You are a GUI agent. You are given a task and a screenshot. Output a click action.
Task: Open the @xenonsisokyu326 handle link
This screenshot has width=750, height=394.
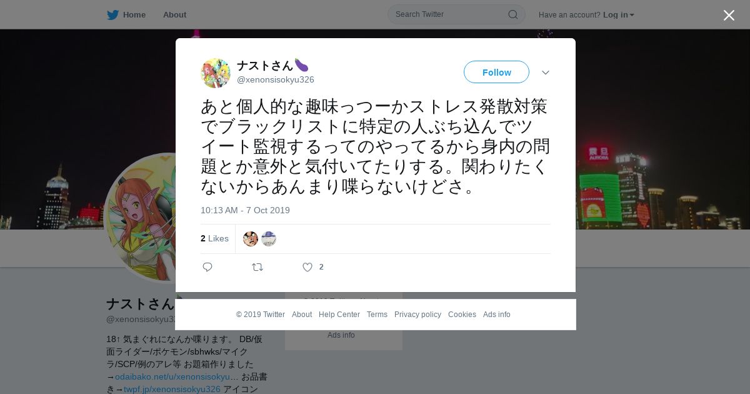click(x=276, y=79)
